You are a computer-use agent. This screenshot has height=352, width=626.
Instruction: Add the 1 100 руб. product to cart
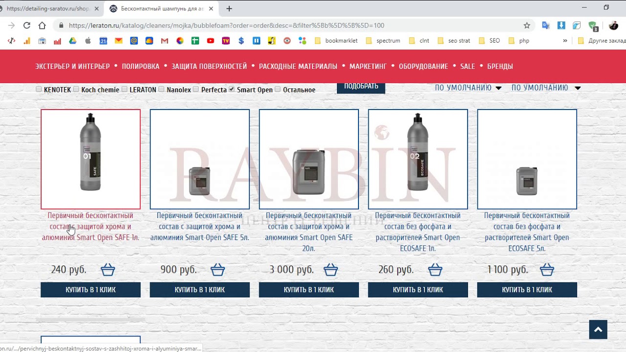pyautogui.click(x=547, y=269)
